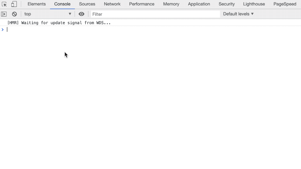The height and width of the screenshot is (169, 301).
Task: Select the Console tab
Action: 62,4
